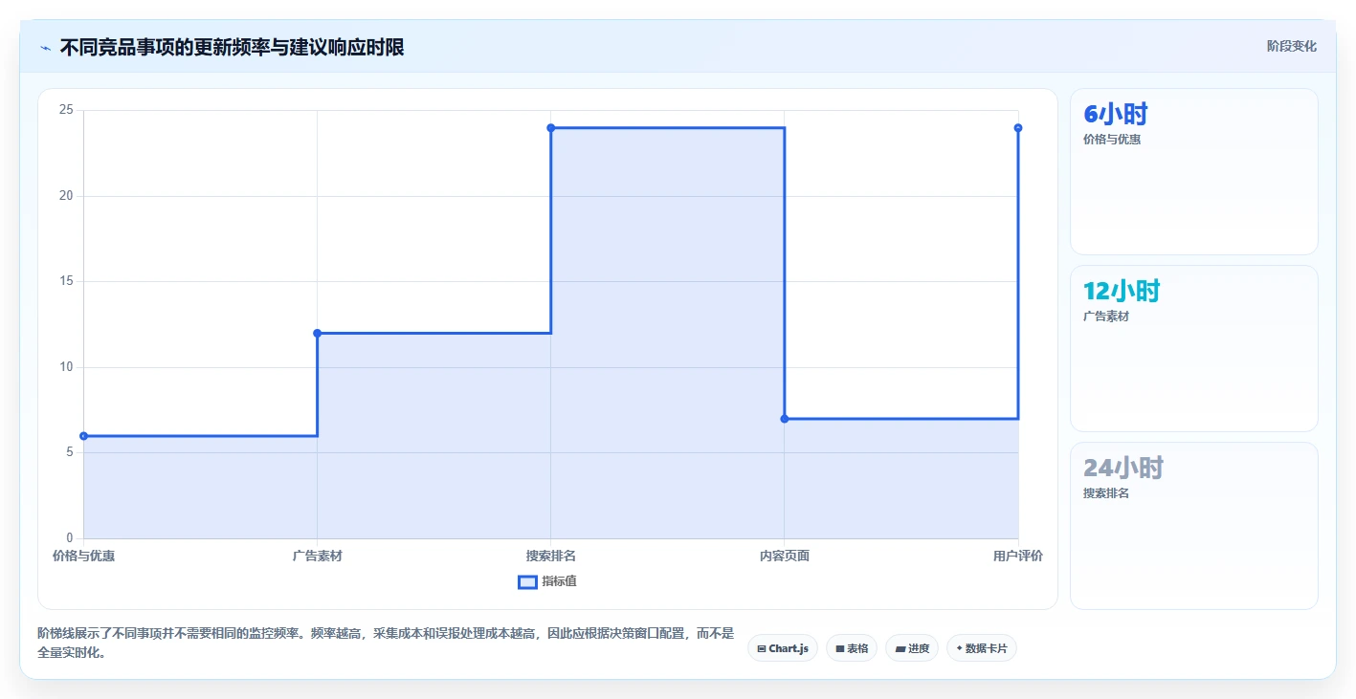Click the description paragraph starting 阶梯线展示了

386,643
